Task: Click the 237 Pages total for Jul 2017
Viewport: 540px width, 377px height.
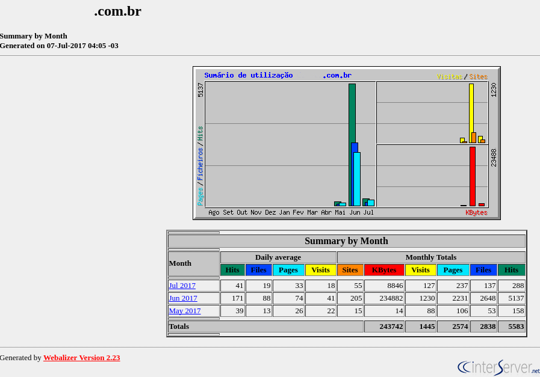Action: [x=453, y=286]
